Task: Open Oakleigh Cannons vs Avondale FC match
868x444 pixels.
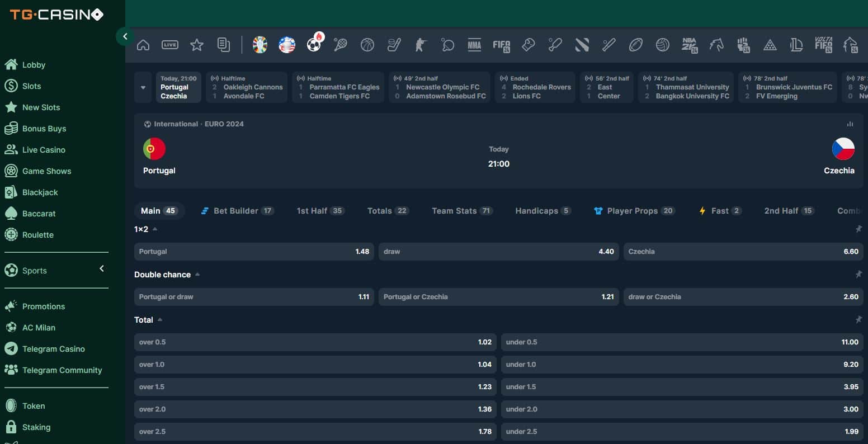Action: click(247, 87)
